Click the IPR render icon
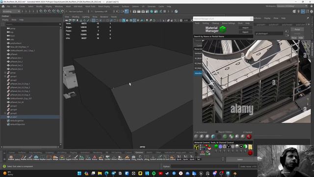Viewport: 314px width, 177px height. tap(143, 11)
